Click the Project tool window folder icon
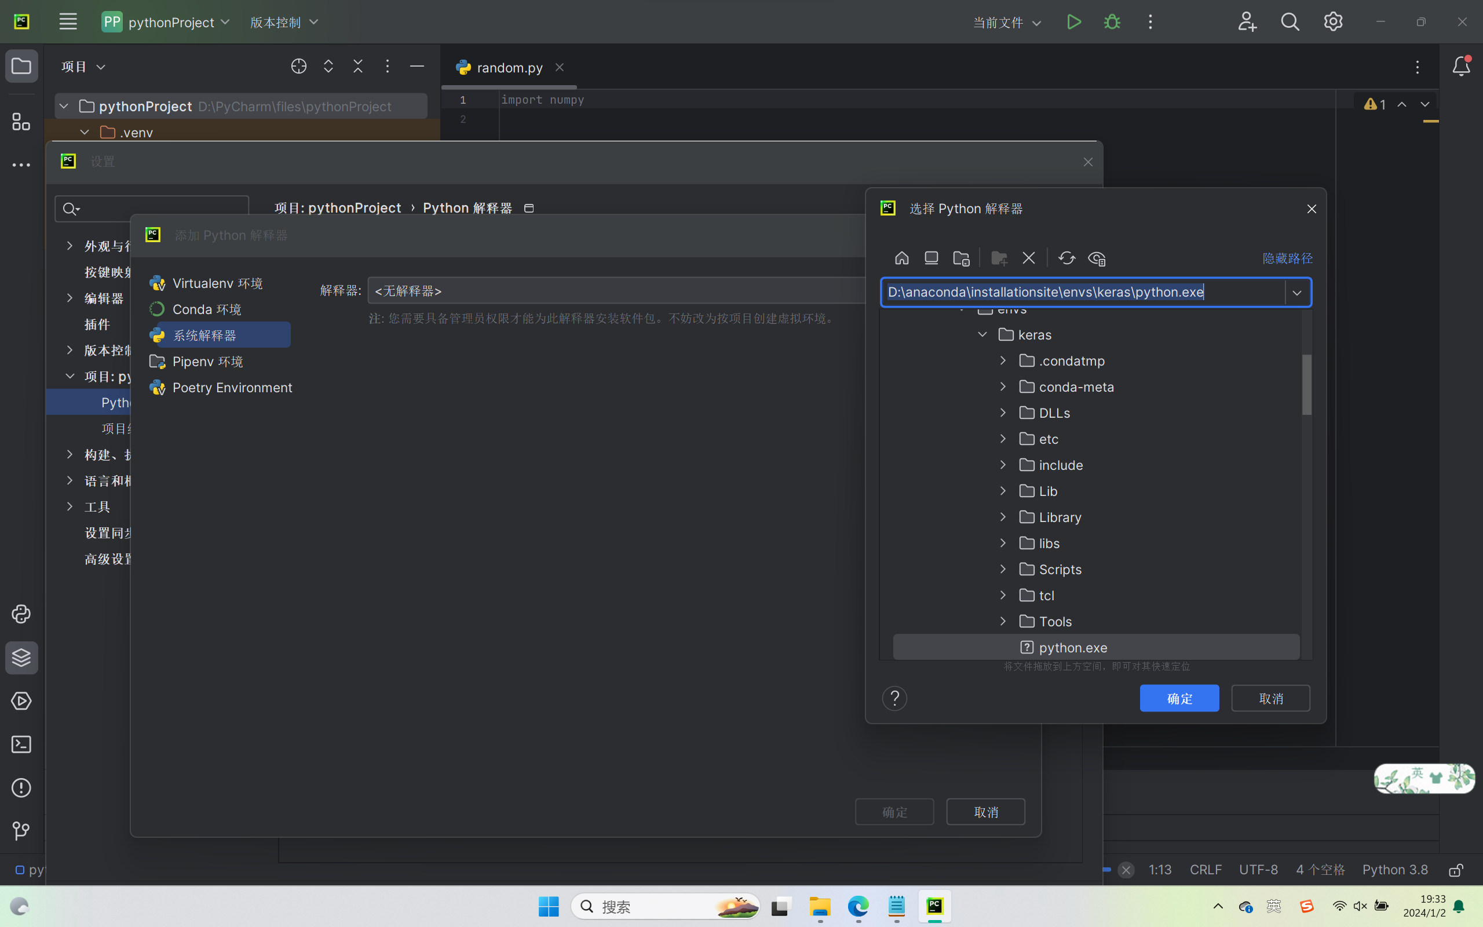1483x927 pixels. (21, 65)
